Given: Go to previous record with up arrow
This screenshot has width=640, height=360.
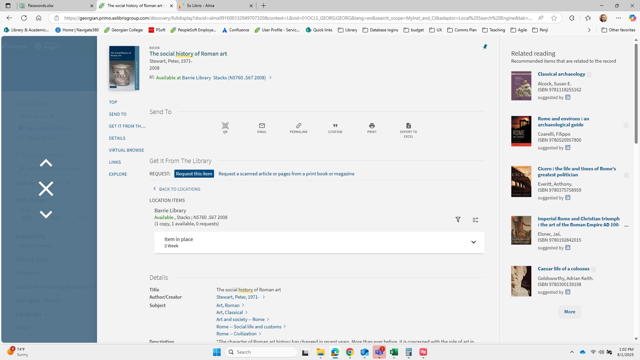Looking at the screenshot, I should [x=46, y=163].
